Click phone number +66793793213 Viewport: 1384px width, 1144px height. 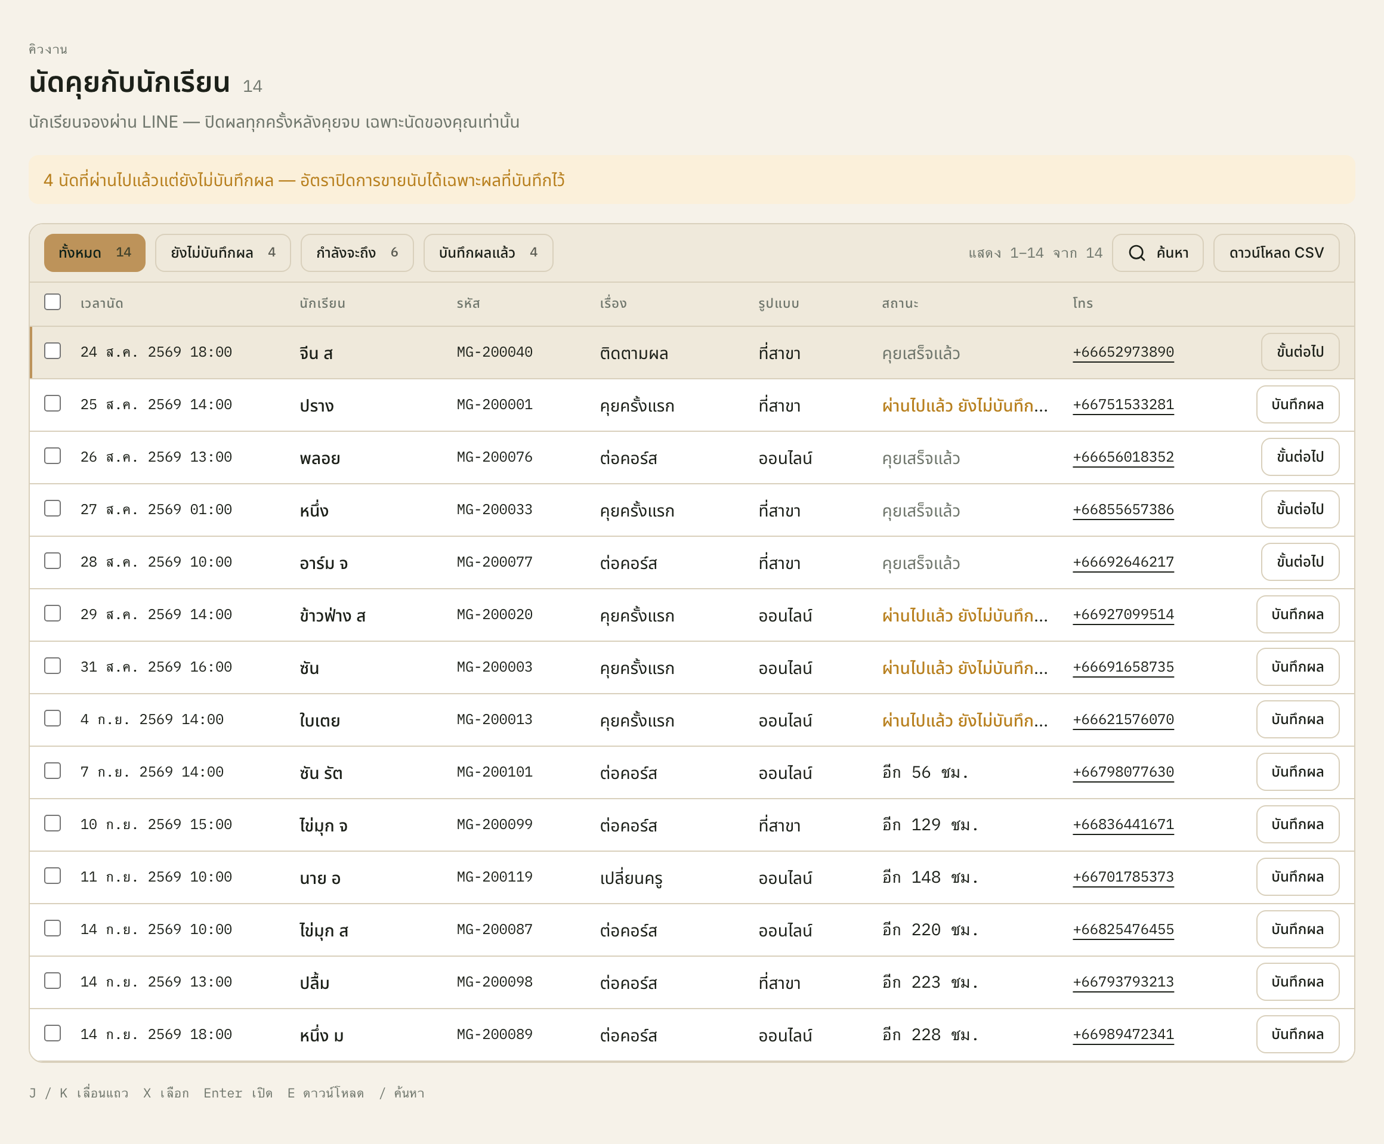(x=1123, y=982)
